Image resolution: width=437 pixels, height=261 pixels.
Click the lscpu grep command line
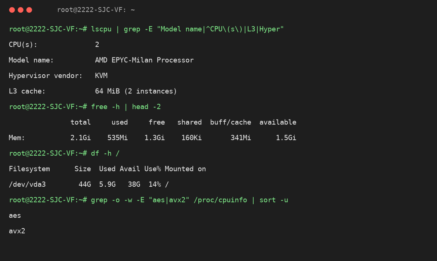146,29
